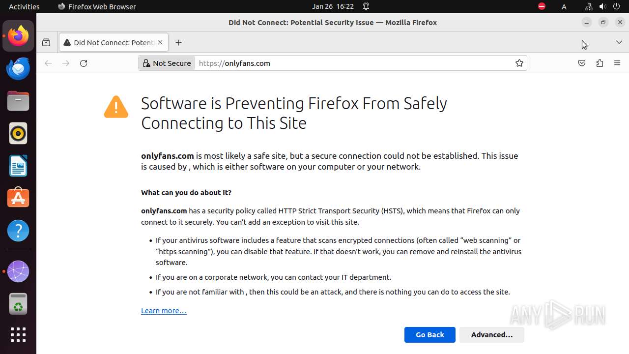The width and height of the screenshot is (629, 354).
Task: Close the Did Not Connect tab
Action: [160, 43]
